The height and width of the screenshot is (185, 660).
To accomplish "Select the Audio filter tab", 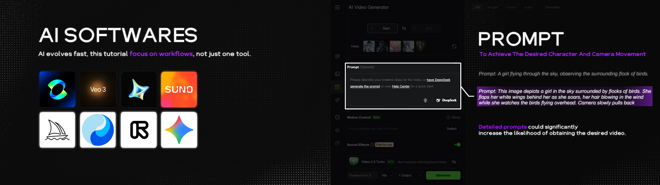I will coord(528,7).
